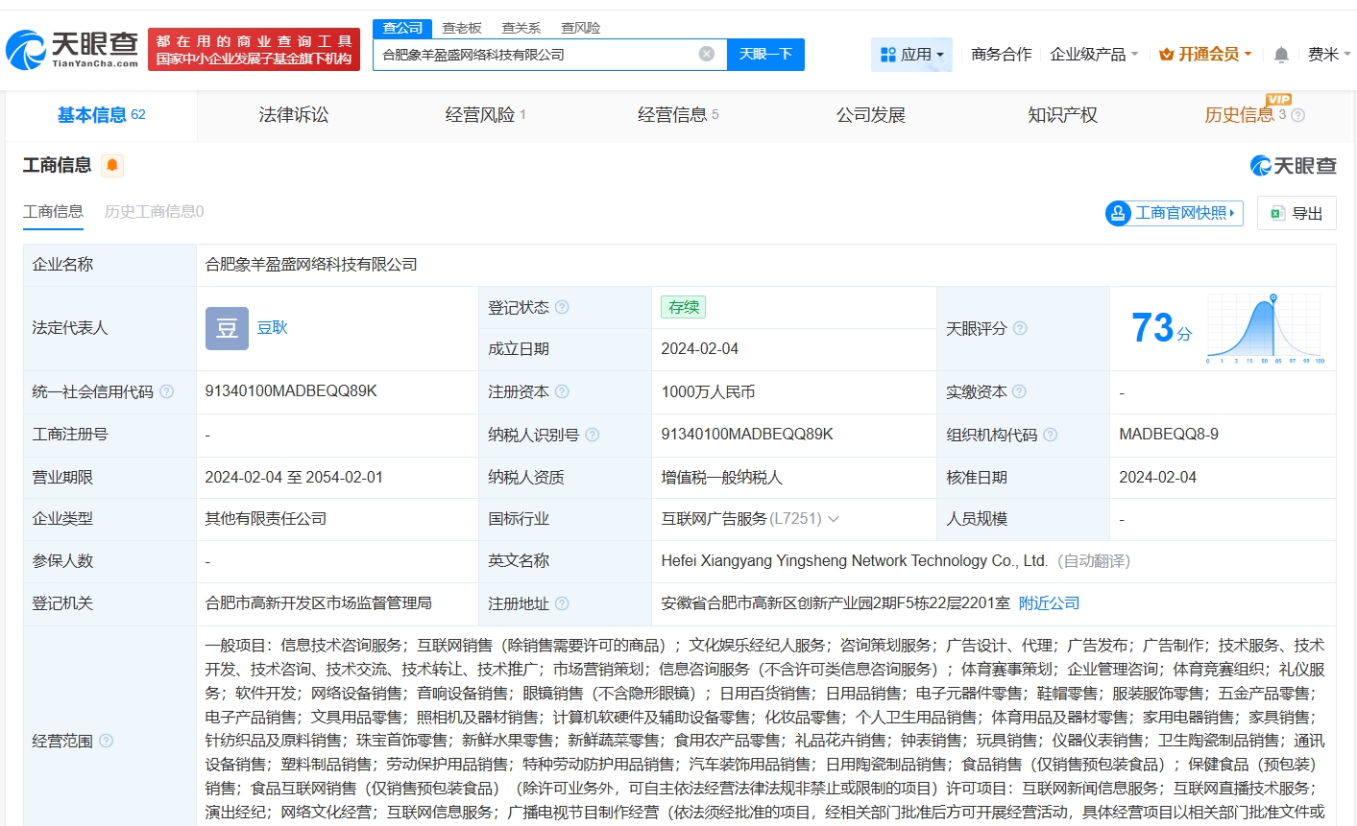Click the help icon beside 经营范围

click(x=107, y=741)
